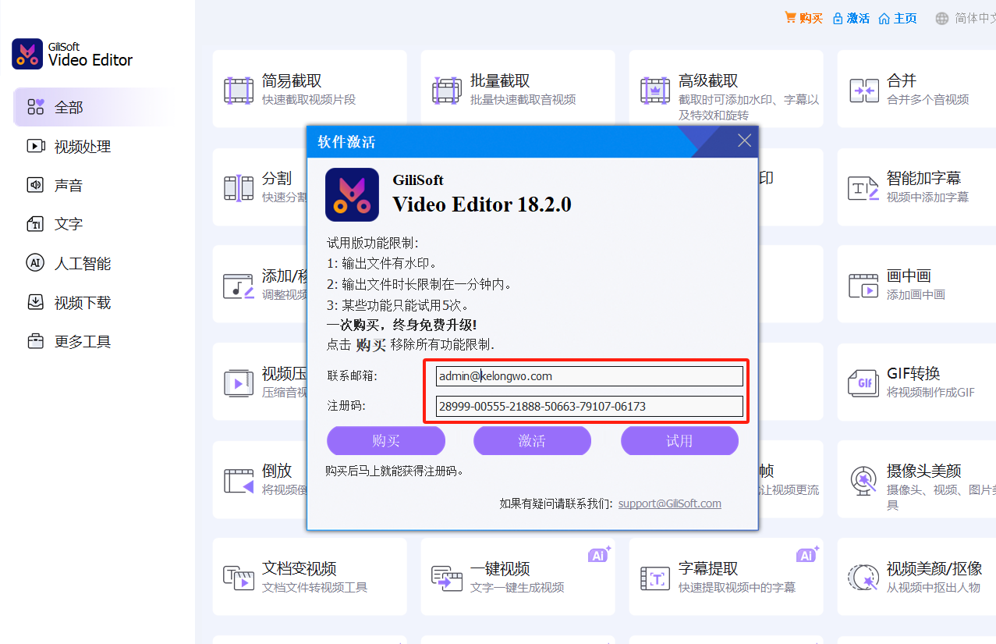Click the 购买 button in activation dialog
The image size is (996, 644).
[x=386, y=441]
